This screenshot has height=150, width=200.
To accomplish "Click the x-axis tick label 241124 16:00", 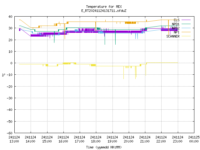I will point(63,139).
